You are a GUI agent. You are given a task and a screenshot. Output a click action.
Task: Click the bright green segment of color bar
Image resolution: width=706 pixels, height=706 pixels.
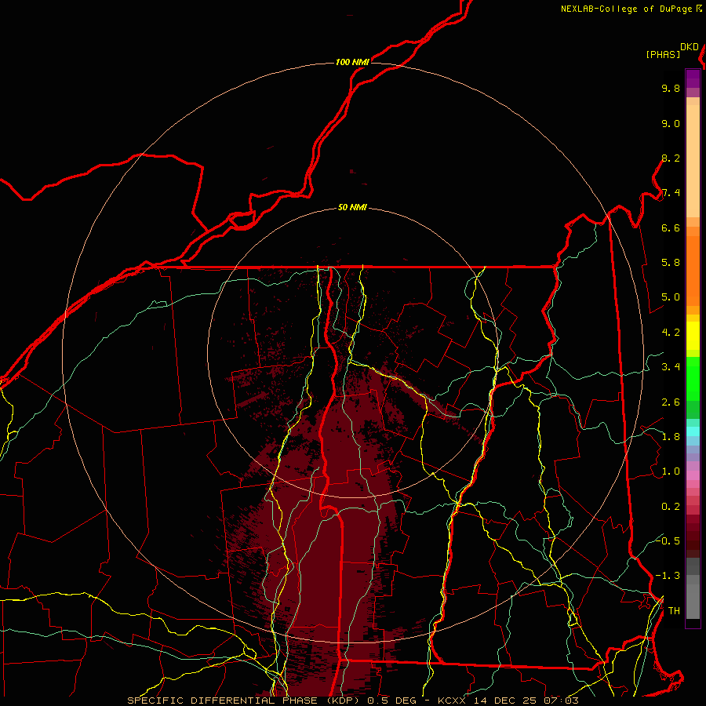point(693,378)
